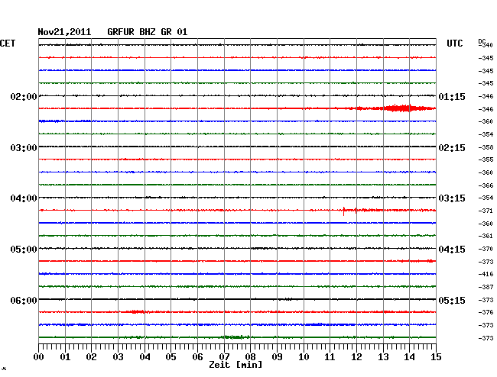Select the 02:00 CET time label

pyautogui.click(x=24, y=96)
